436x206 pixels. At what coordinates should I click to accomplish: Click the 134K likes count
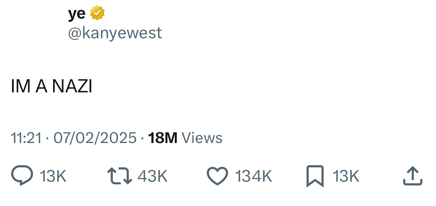pyautogui.click(x=253, y=177)
